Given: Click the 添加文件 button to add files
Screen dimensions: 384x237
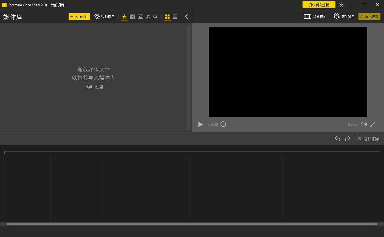Looking at the screenshot, I should point(79,16).
